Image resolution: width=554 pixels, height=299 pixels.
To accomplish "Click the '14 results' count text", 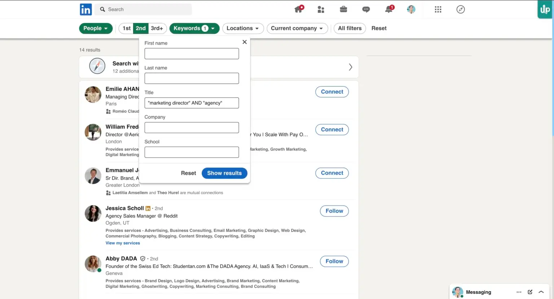I will [x=90, y=50].
